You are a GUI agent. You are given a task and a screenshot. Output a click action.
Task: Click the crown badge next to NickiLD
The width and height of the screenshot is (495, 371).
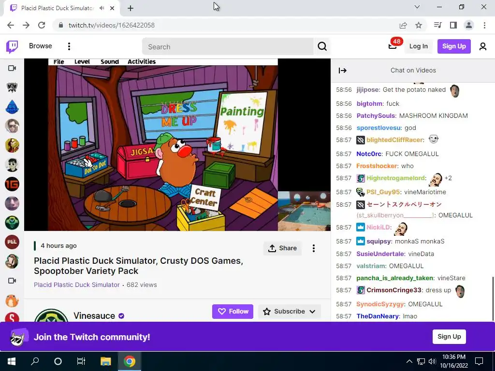(361, 227)
